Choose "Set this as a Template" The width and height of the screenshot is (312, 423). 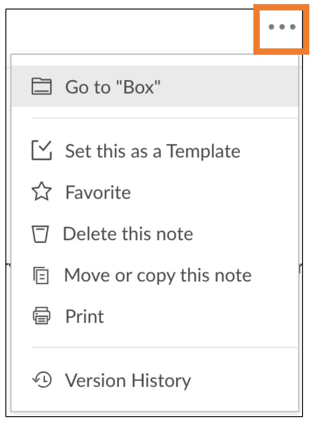coord(152,151)
